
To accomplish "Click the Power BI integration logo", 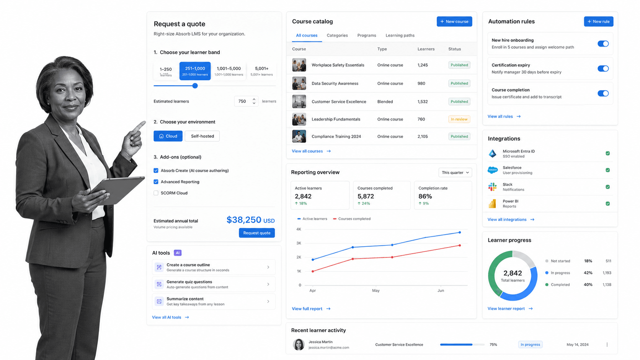I will [493, 204].
